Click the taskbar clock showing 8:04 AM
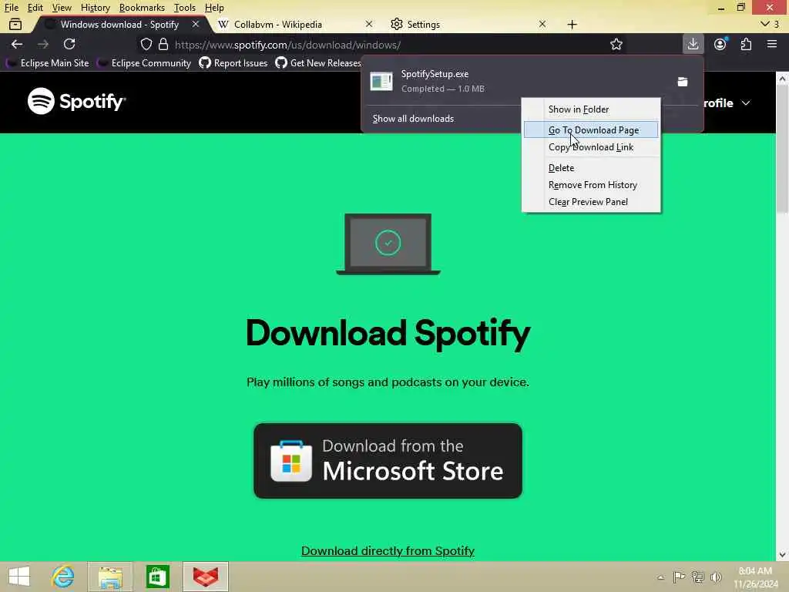The width and height of the screenshot is (789, 592). pyautogui.click(x=756, y=577)
